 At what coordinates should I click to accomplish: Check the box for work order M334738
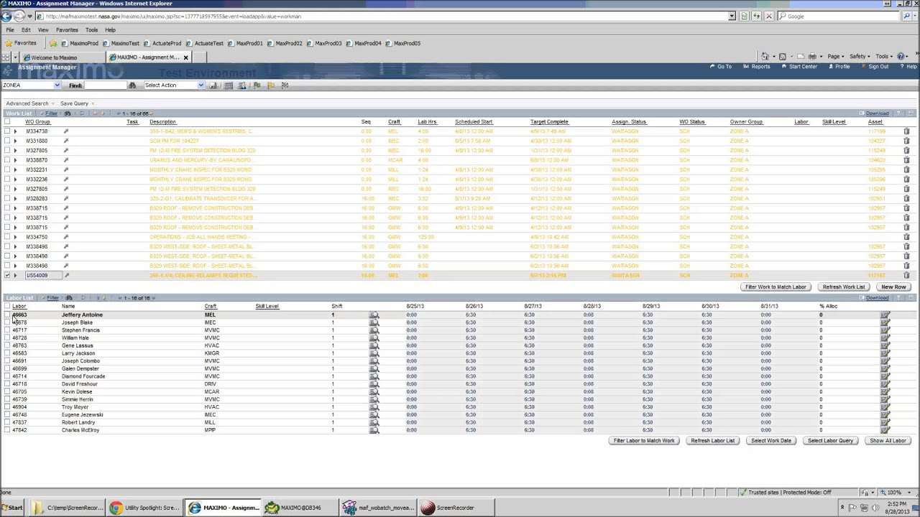(7, 131)
